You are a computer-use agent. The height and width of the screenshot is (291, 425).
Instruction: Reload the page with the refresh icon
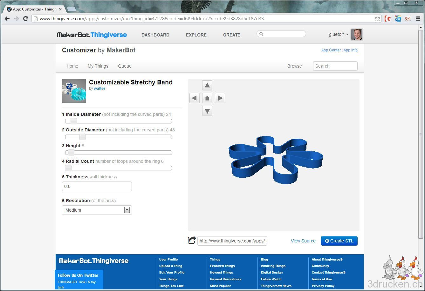click(x=26, y=19)
